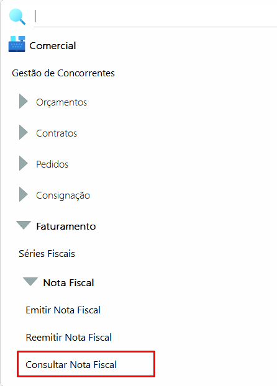Expand the Orçamentos arrow
The image size is (277, 386).
tap(24, 101)
